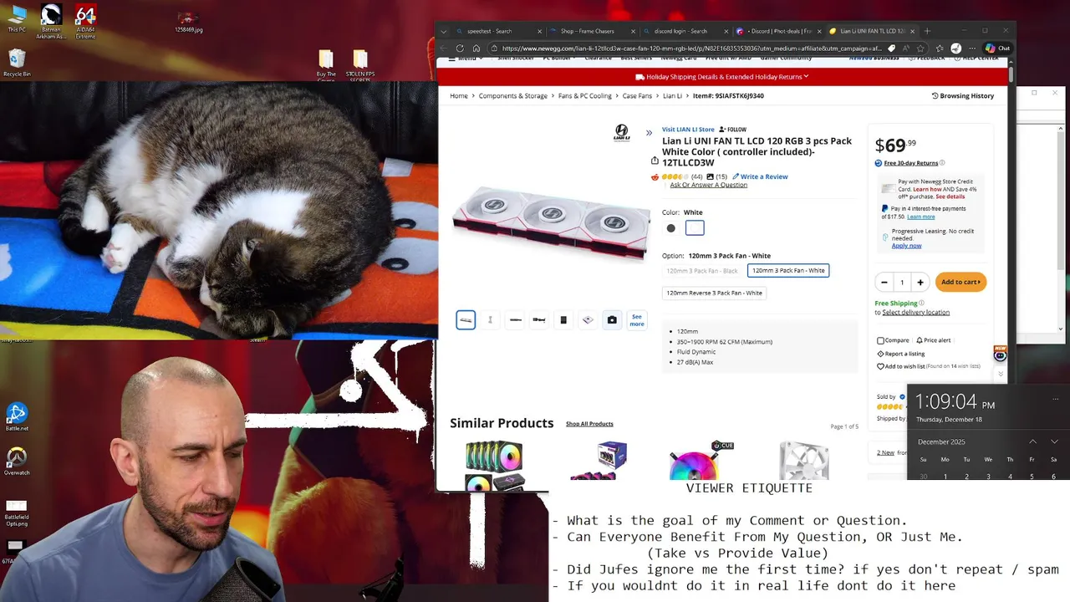Choose black color swatch
This screenshot has height=602, width=1070.
click(x=670, y=228)
